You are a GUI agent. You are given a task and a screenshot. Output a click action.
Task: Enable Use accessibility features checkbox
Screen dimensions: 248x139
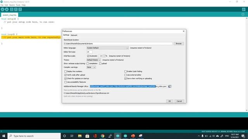(x=65, y=82)
